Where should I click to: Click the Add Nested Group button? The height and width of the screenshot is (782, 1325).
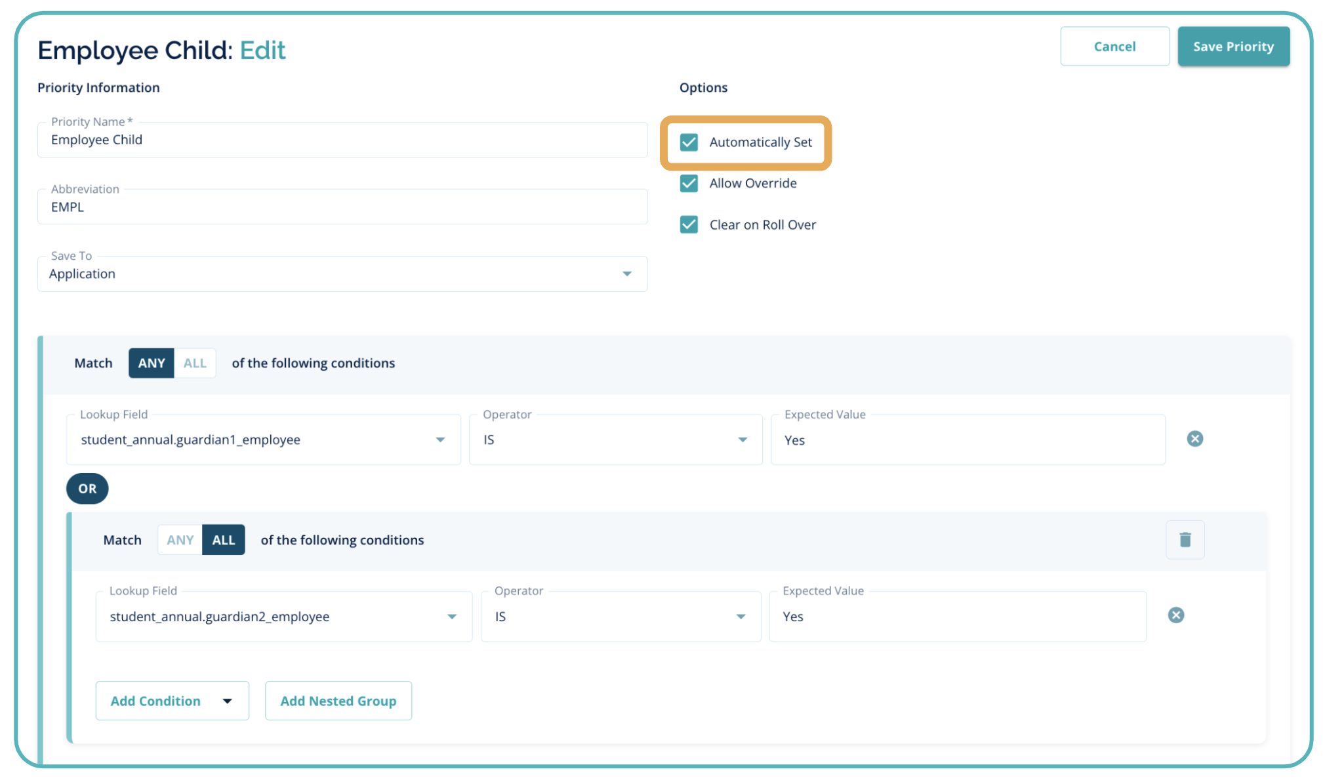point(338,701)
